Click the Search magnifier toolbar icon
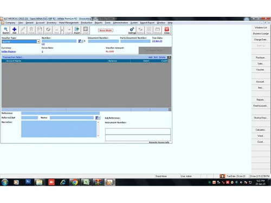Viewport: 271px width, 203px height. pos(5,30)
